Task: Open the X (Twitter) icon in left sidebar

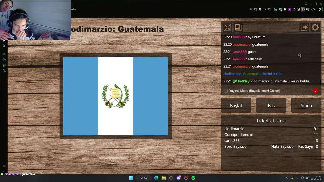Action: coord(4,46)
